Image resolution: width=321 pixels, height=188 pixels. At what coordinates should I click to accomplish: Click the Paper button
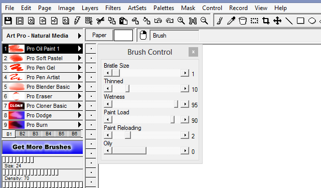(x=99, y=35)
